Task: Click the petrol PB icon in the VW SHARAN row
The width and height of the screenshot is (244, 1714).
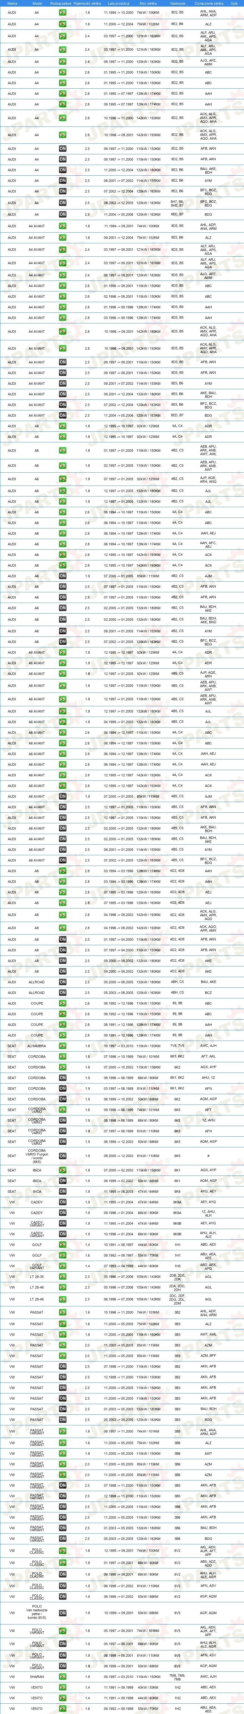Action: click(x=62, y=1677)
